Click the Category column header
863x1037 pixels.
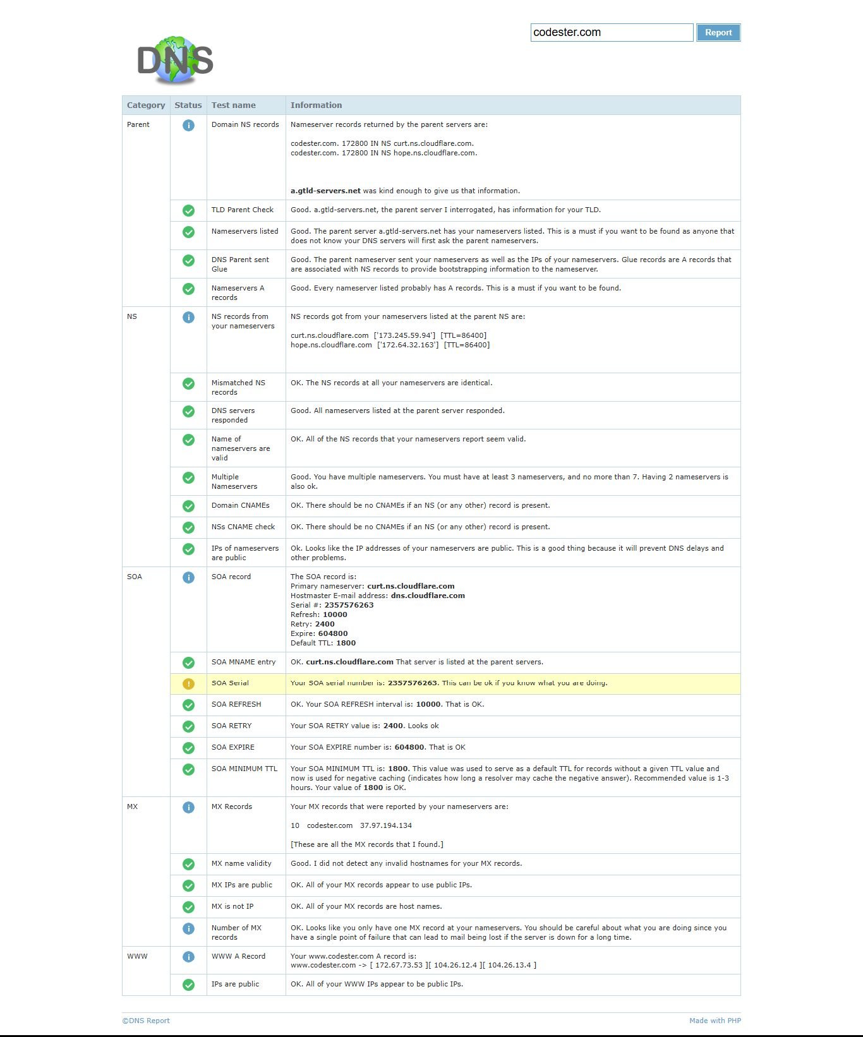(146, 105)
